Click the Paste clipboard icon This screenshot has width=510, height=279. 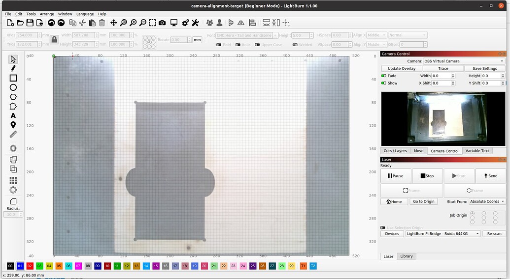[92, 23]
